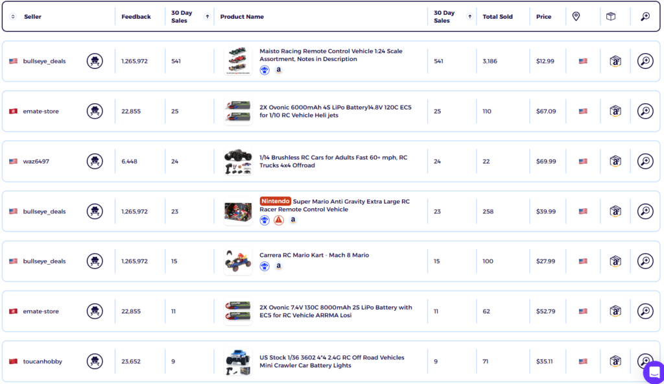This screenshot has width=664, height=384.
Task: Click the spy icon beside toucanhobby
Action: pos(95,361)
